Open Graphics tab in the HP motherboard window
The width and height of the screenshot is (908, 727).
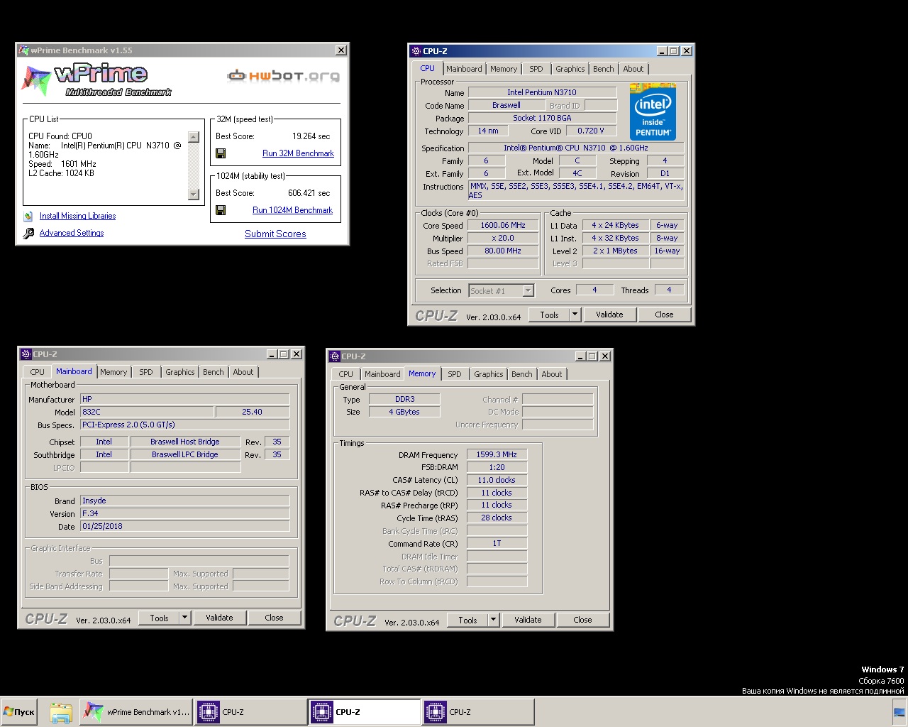pyautogui.click(x=180, y=372)
